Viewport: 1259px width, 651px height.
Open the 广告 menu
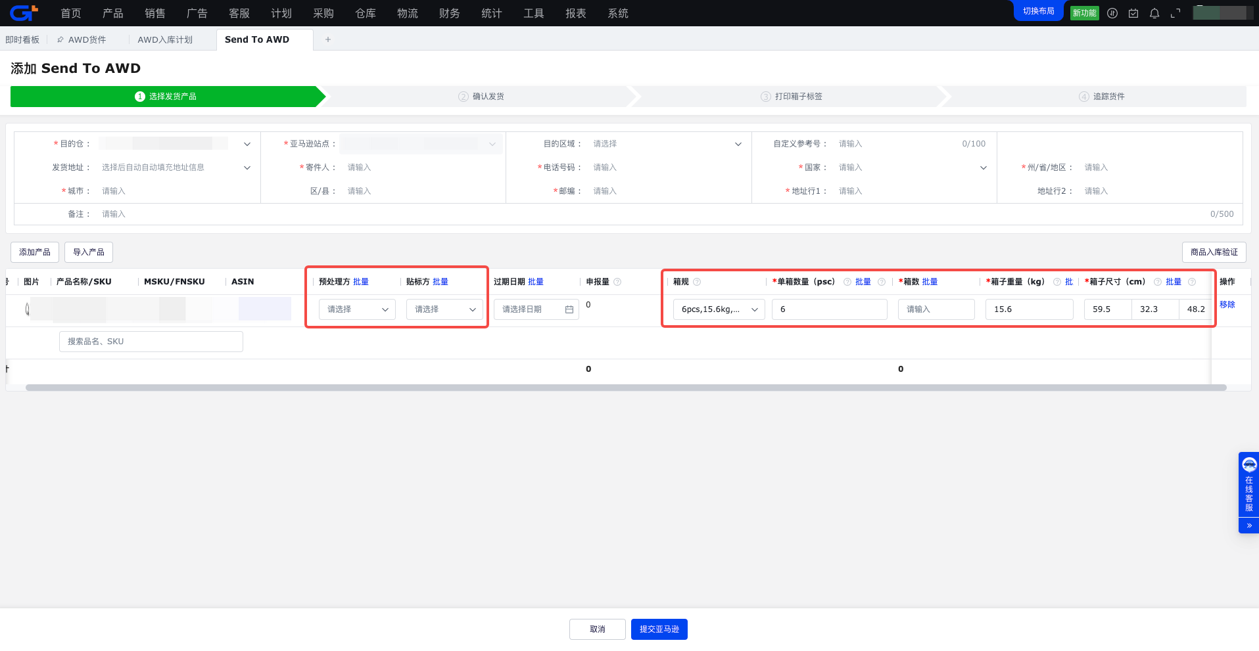pyautogui.click(x=197, y=13)
